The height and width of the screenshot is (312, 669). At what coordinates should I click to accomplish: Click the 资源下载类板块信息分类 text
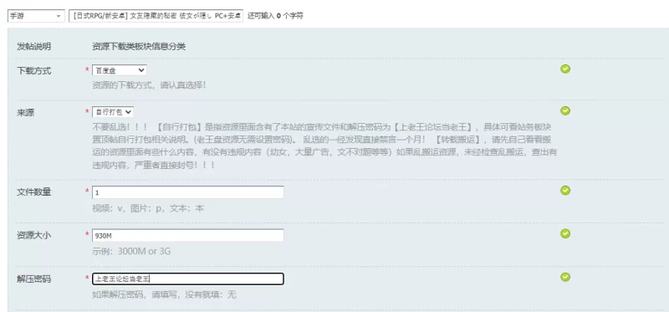tap(139, 47)
